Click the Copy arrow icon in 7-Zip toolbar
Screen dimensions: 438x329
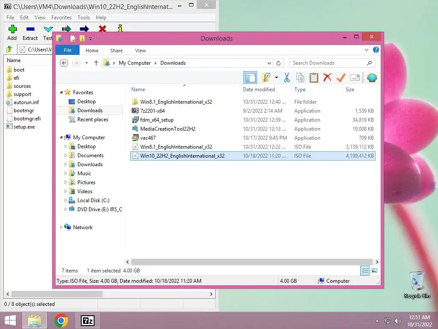[x=66, y=29]
